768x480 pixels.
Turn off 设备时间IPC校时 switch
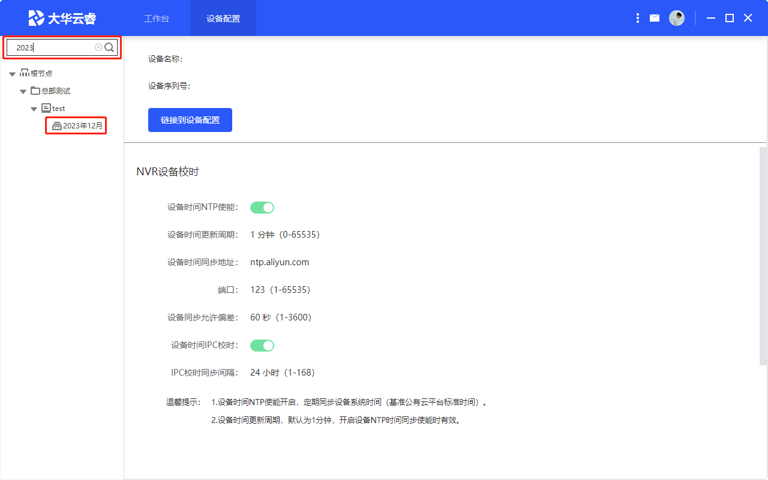click(x=262, y=346)
